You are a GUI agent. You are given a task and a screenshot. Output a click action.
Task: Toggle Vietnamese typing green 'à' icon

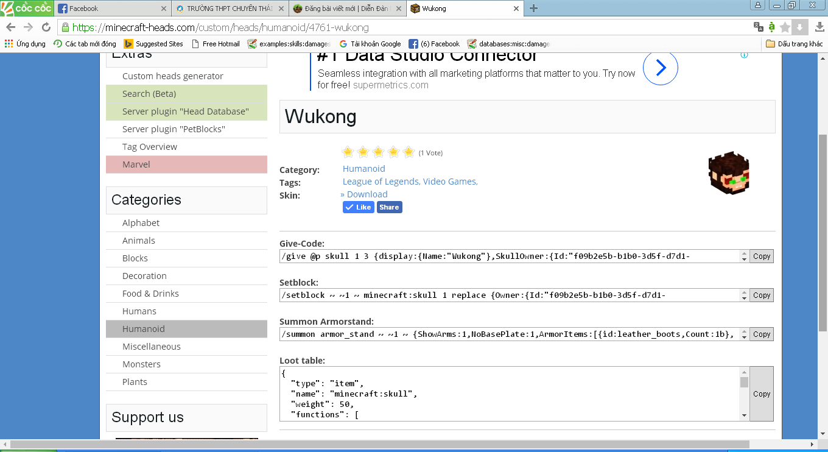click(771, 27)
